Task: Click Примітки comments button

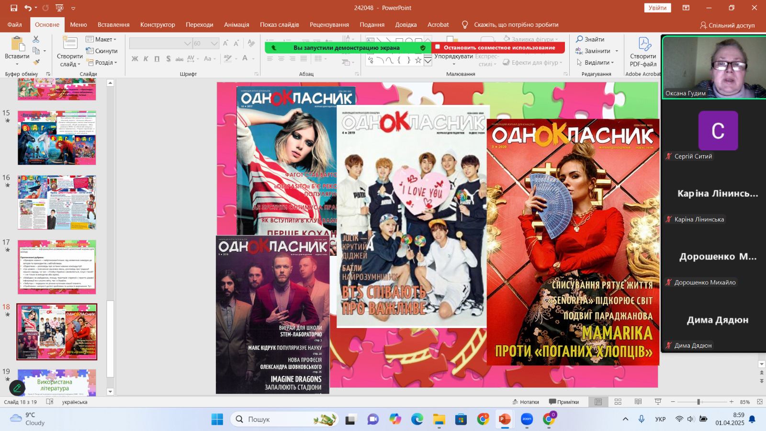Action: click(564, 402)
